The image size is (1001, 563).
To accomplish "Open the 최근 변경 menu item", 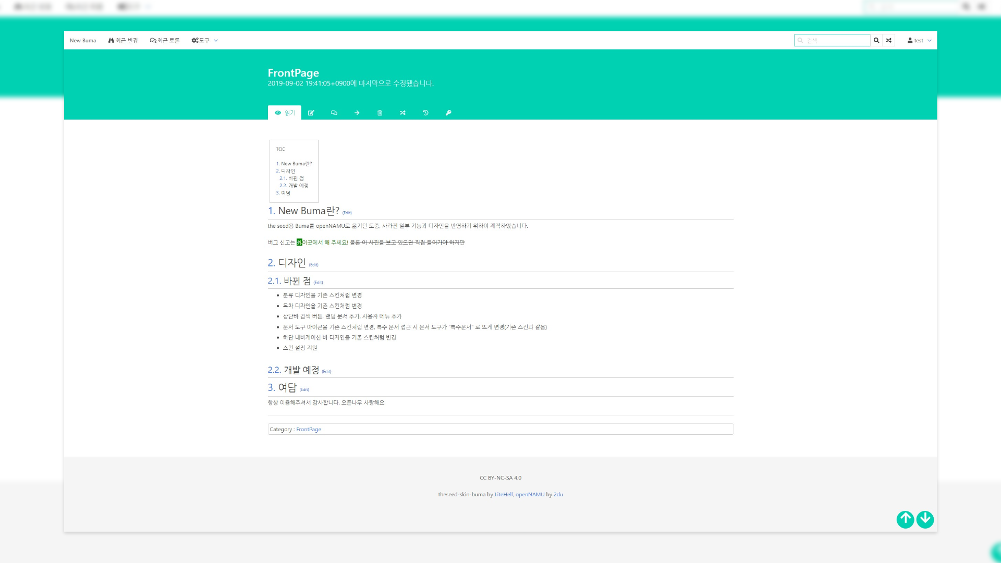I will pyautogui.click(x=123, y=40).
